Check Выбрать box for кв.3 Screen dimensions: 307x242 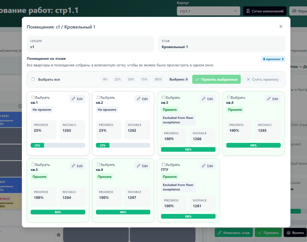163,97
